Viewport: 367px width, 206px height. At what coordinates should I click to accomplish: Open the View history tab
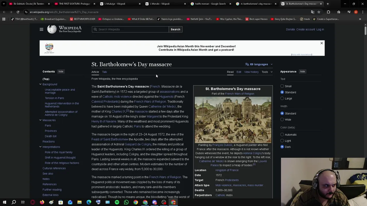[251, 72]
